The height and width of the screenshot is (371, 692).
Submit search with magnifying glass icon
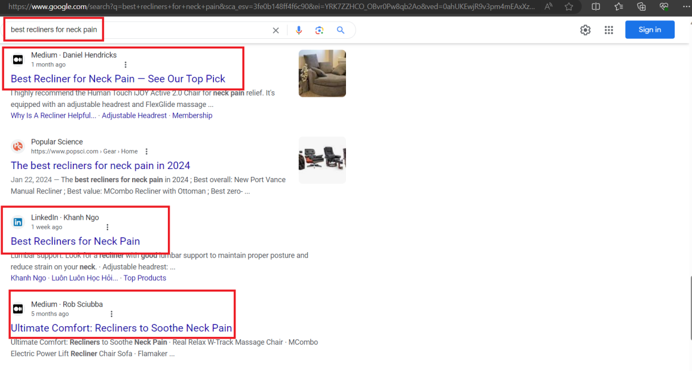[340, 30]
